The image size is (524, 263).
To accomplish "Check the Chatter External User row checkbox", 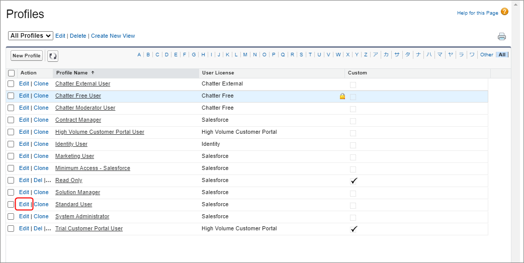I will (11, 83).
